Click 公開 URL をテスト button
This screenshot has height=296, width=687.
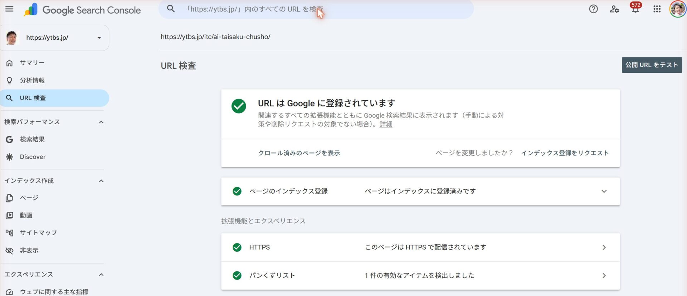click(x=652, y=65)
